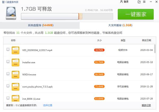Click the 选择位置 link
This screenshot has height=112, width=159.
(48, 105)
